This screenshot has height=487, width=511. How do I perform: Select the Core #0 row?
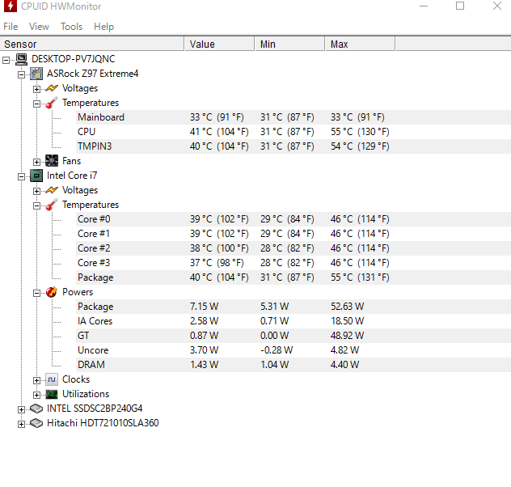tap(294, 219)
